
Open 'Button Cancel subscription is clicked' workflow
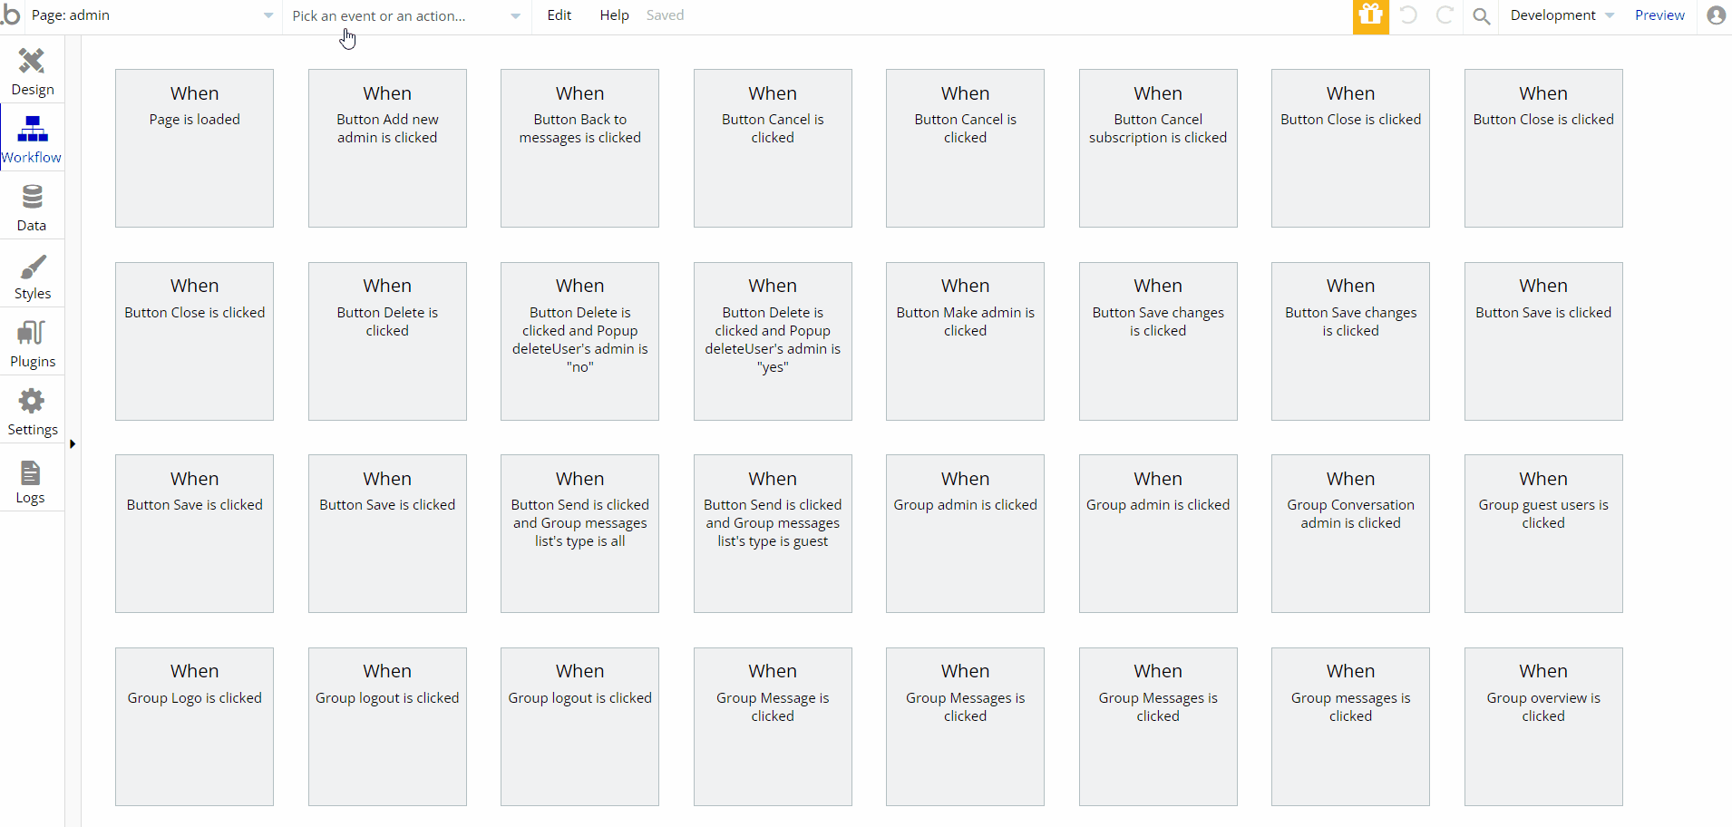(1158, 149)
